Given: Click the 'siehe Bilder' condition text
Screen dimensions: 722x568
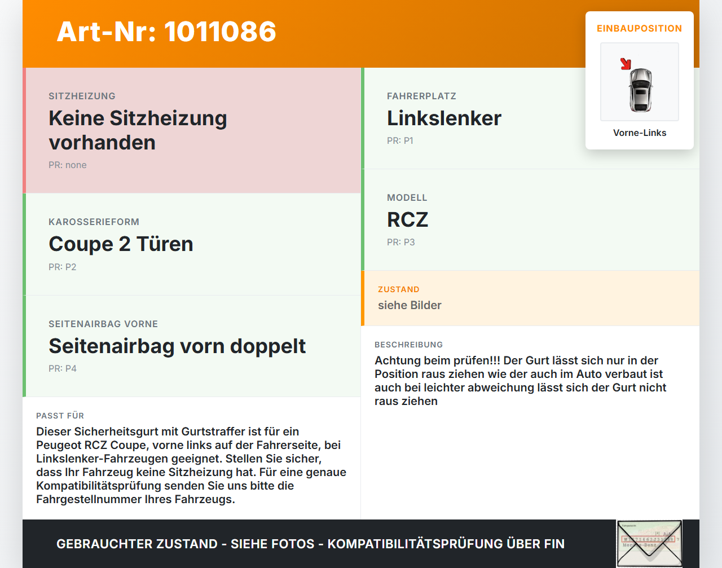Looking at the screenshot, I should [410, 305].
